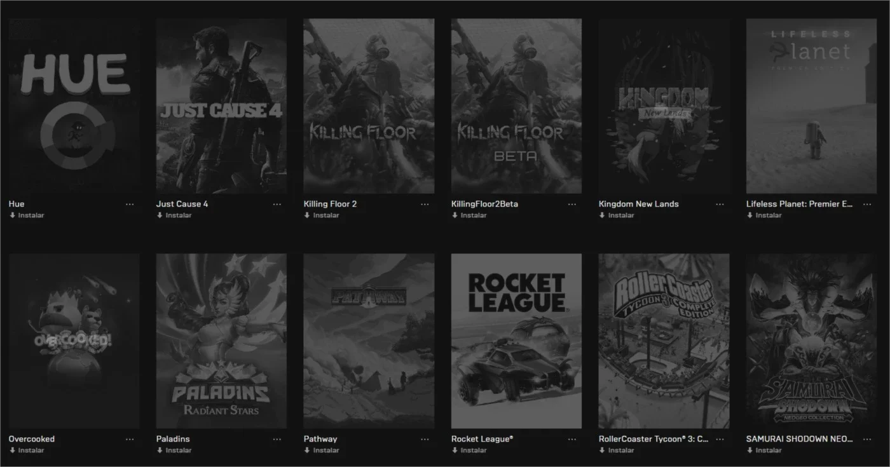The image size is (890, 467).
Task: Open options menu for Paladins
Action: point(277,439)
